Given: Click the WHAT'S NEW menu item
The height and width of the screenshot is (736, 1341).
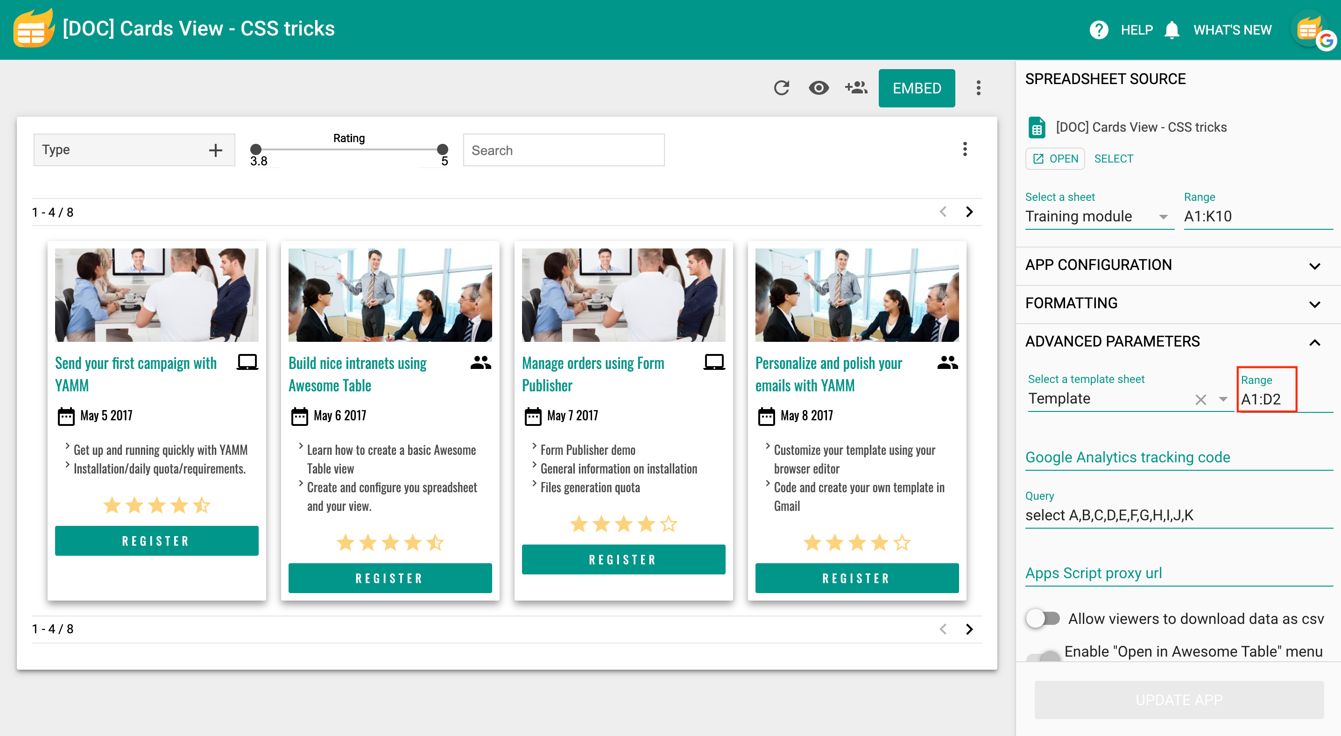Looking at the screenshot, I should [1232, 30].
